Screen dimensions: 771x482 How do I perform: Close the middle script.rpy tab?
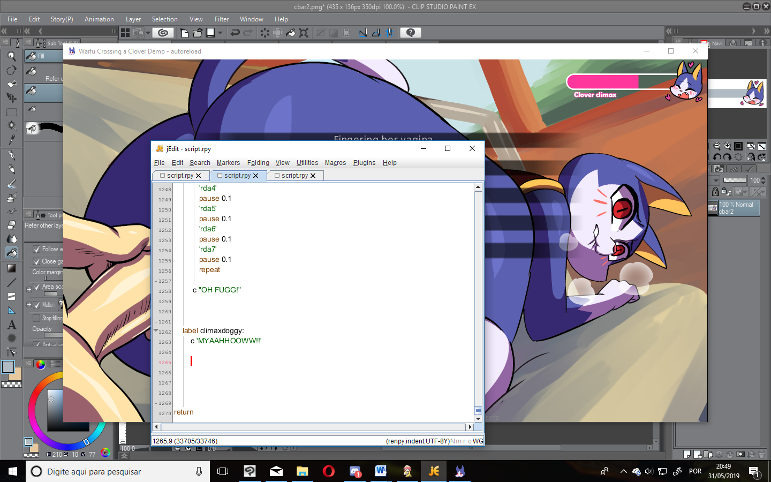pyautogui.click(x=256, y=176)
